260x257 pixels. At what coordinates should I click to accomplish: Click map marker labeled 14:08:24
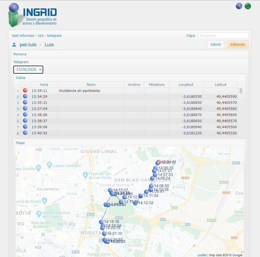pos(152,178)
